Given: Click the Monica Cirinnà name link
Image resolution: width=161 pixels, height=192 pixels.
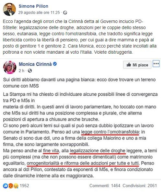Looking at the screenshot, I should [x=35, y=64].
